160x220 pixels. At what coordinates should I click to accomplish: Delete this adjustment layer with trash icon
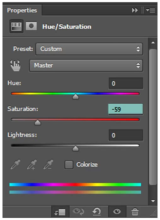135,211
